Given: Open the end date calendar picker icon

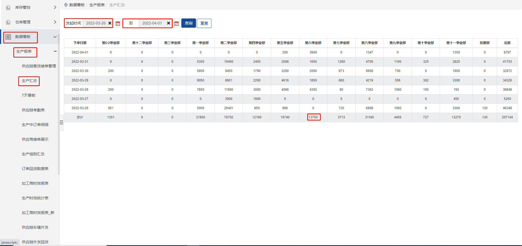Looking at the screenshot, I should point(176,24).
